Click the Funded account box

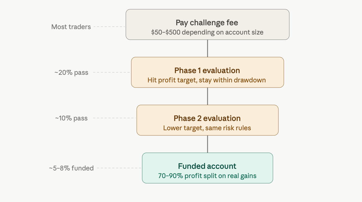click(x=207, y=168)
